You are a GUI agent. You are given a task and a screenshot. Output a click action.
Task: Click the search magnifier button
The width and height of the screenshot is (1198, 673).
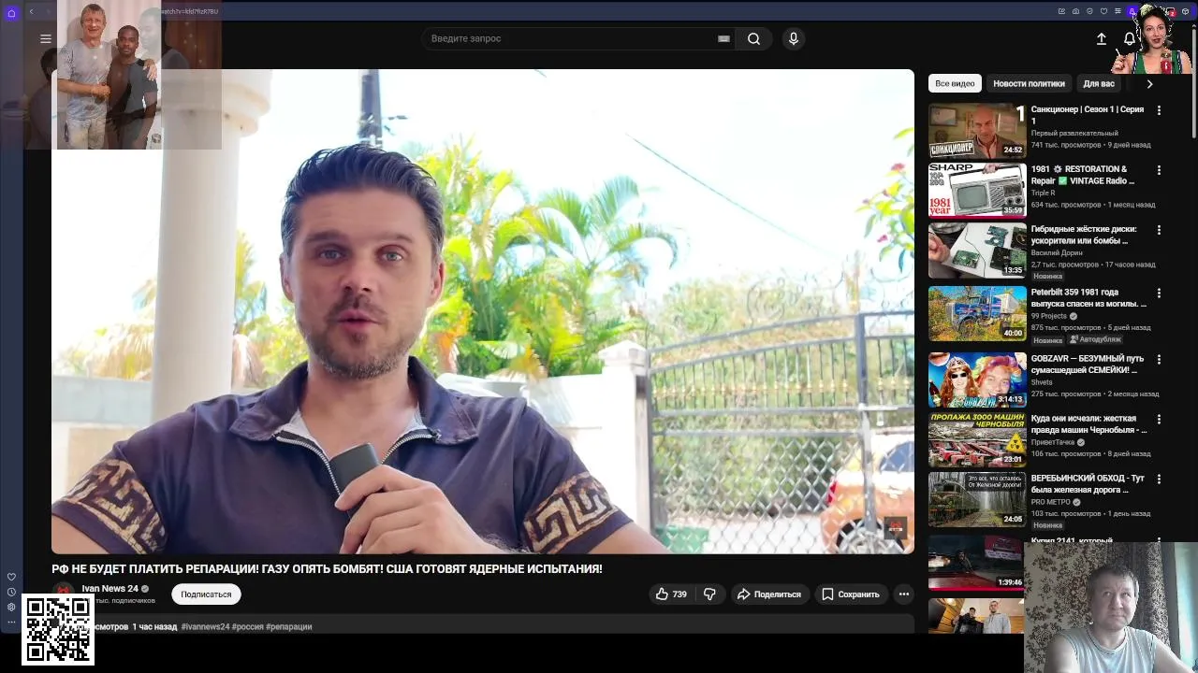[x=753, y=38]
